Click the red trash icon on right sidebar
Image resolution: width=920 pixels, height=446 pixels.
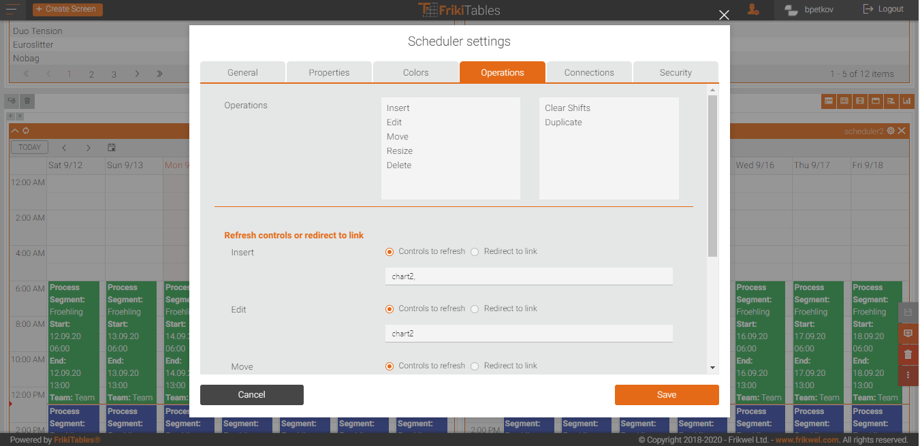908,355
